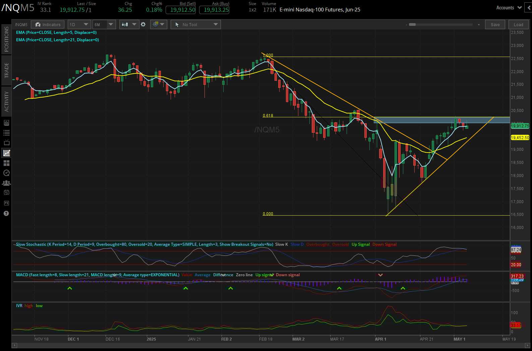Image resolution: width=532 pixels, height=351 pixels.
Task: Click the zoom in plus icon
Action: coord(479,25)
